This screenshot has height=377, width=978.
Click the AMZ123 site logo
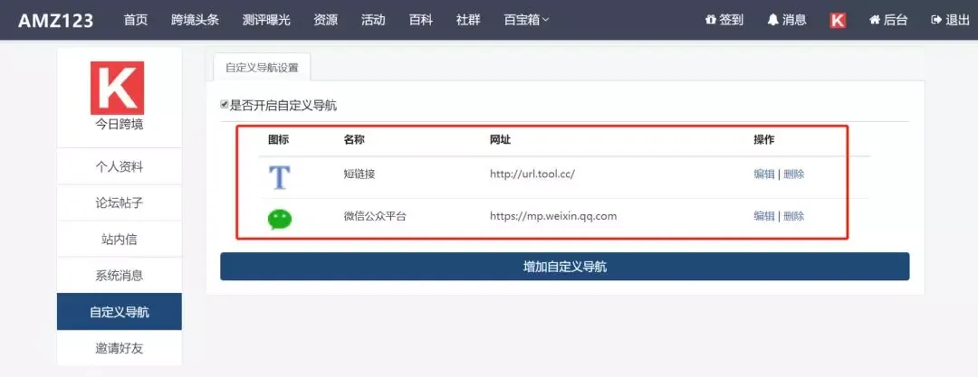[55, 20]
